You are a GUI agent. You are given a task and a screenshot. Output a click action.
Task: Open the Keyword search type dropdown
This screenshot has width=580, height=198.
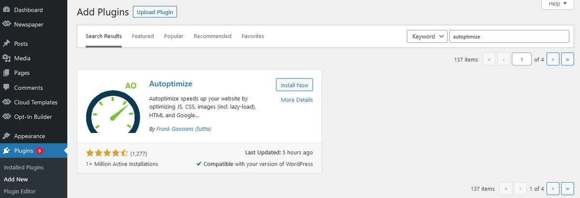point(427,37)
